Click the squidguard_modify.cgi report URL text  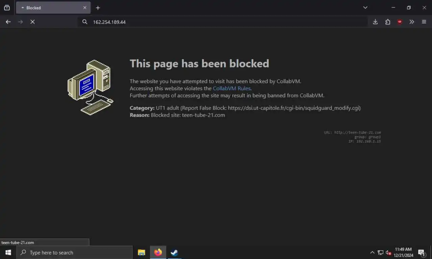click(x=294, y=108)
